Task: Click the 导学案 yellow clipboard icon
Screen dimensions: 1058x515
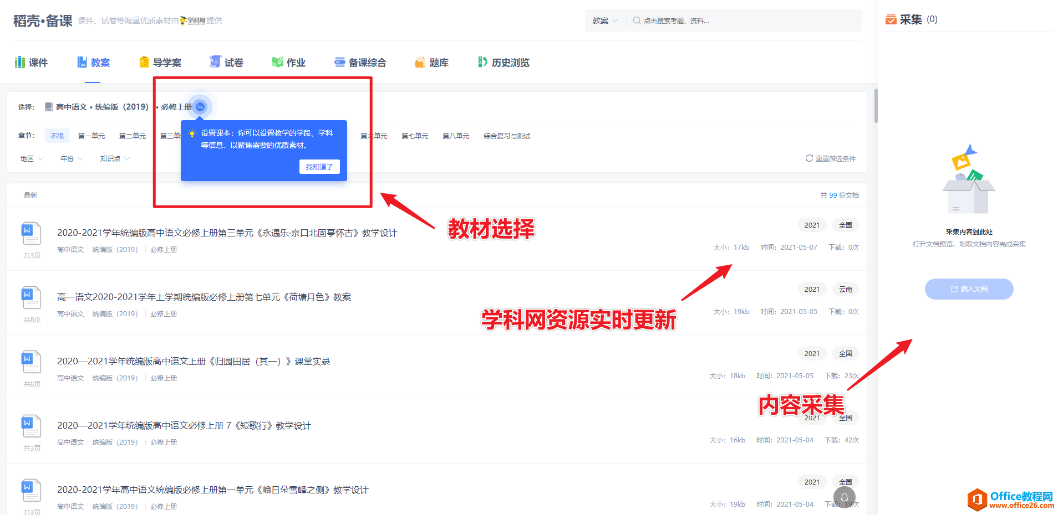Action: click(144, 62)
